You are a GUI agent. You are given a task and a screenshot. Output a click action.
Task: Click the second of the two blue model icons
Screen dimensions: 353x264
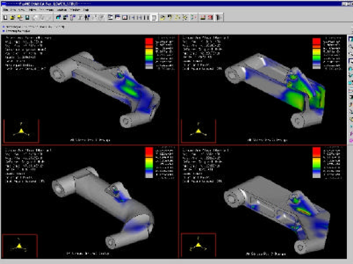pos(66,17)
